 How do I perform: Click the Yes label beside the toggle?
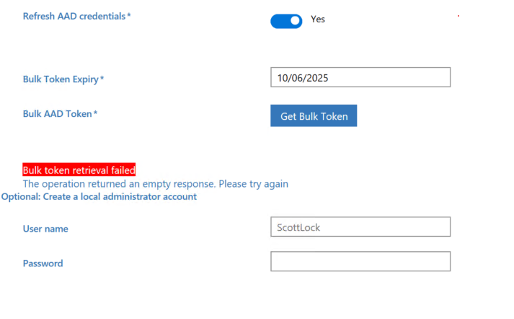tap(318, 19)
